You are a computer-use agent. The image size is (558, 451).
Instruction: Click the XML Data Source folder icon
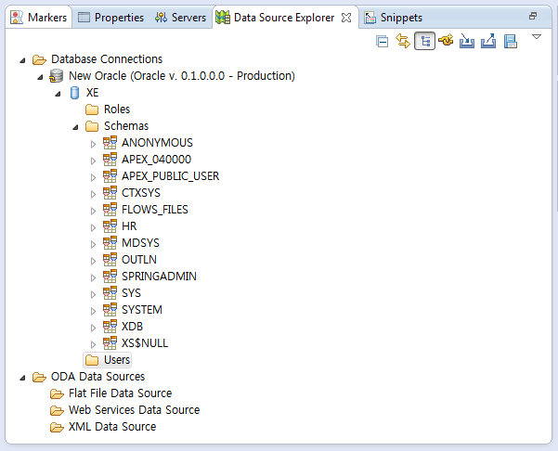pyautogui.click(x=57, y=427)
